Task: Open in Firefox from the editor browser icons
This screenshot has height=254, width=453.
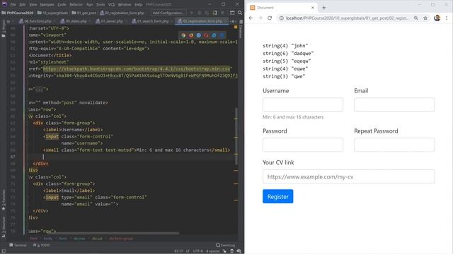Action: pos(191,35)
